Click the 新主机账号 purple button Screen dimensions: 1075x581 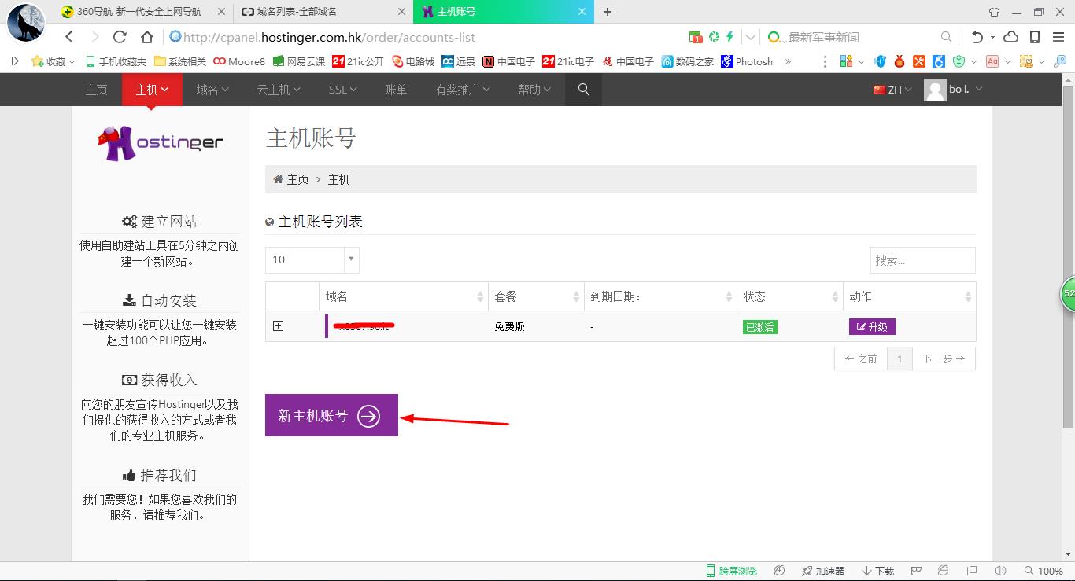pyautogui.click(x=331, y=414)
